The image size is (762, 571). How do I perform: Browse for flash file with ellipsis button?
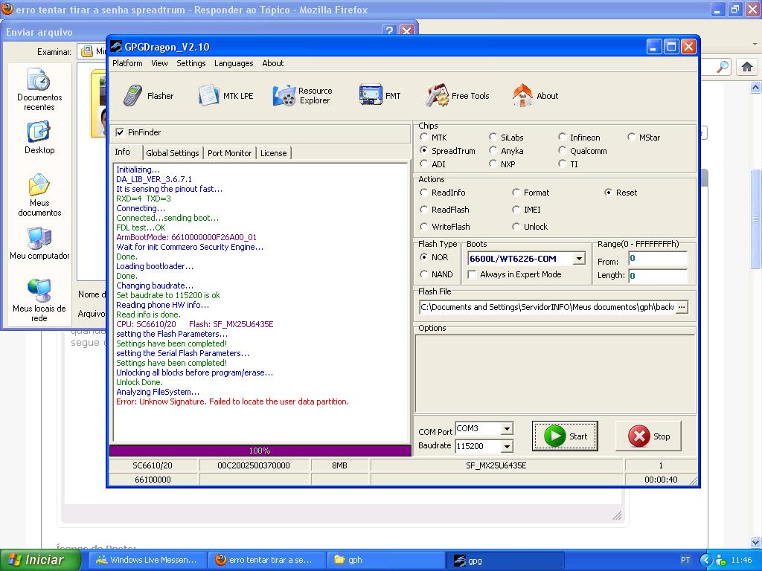point(682,307)
